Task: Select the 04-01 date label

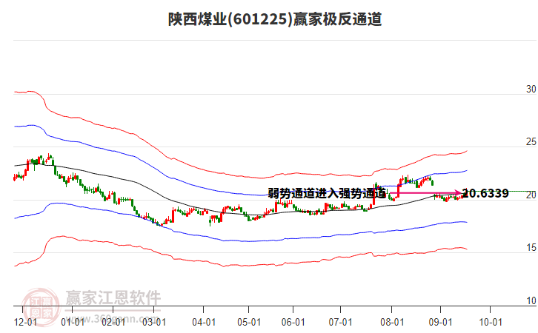Action: coord(204,323)
